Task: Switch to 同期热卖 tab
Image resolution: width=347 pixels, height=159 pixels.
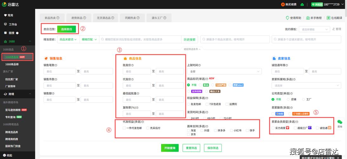Action: [132, 18]
